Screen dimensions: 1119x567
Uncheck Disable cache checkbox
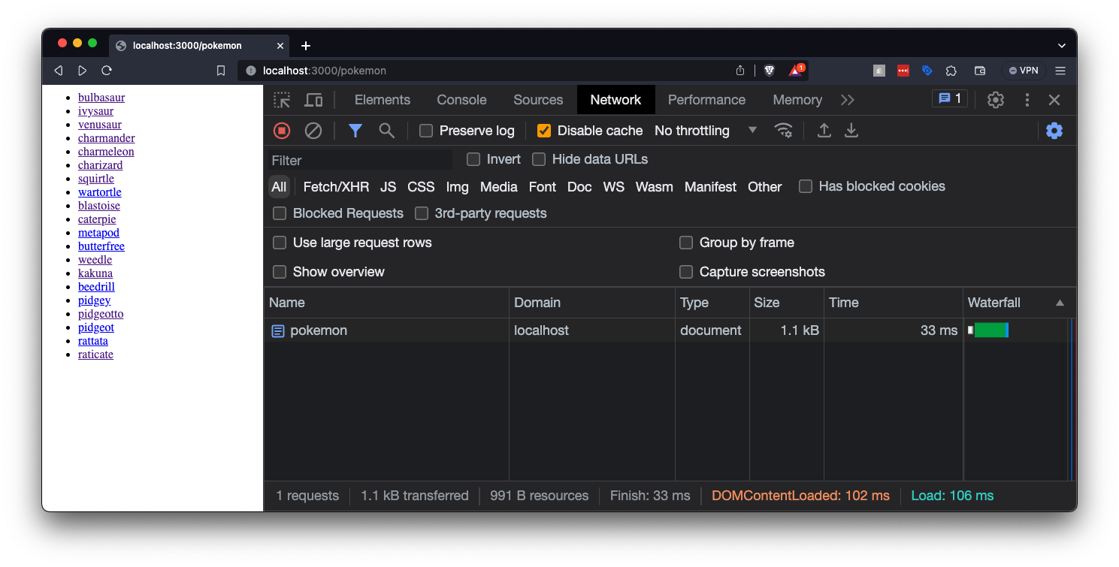(544, 131)
